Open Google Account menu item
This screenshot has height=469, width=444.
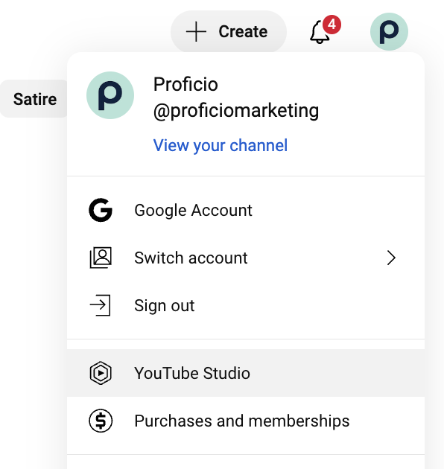coord(246,210)
